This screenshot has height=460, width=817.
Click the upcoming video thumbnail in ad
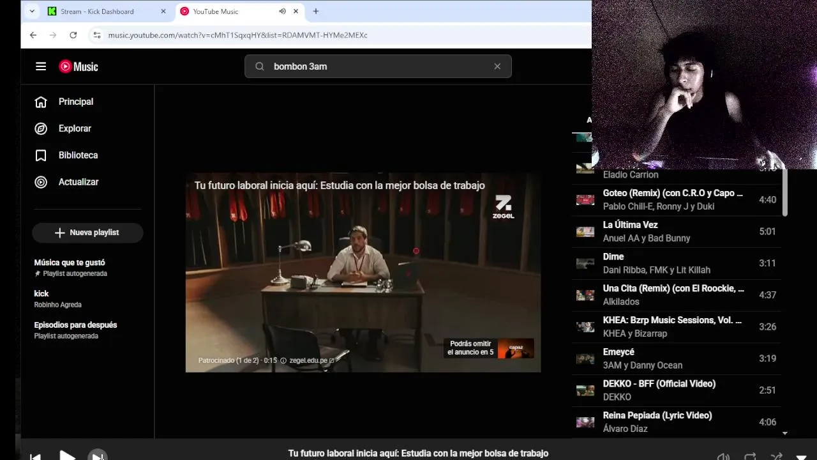[x=516, y=348]
